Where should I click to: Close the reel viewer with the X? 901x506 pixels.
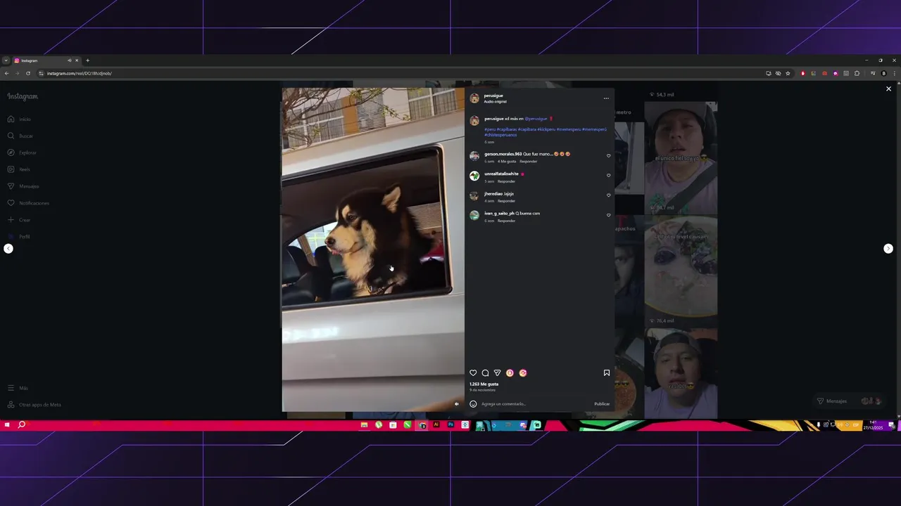click(888, 89)
